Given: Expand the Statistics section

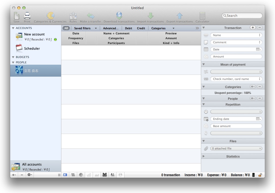Looking at the screenshot, I should (x=204, y=156).
